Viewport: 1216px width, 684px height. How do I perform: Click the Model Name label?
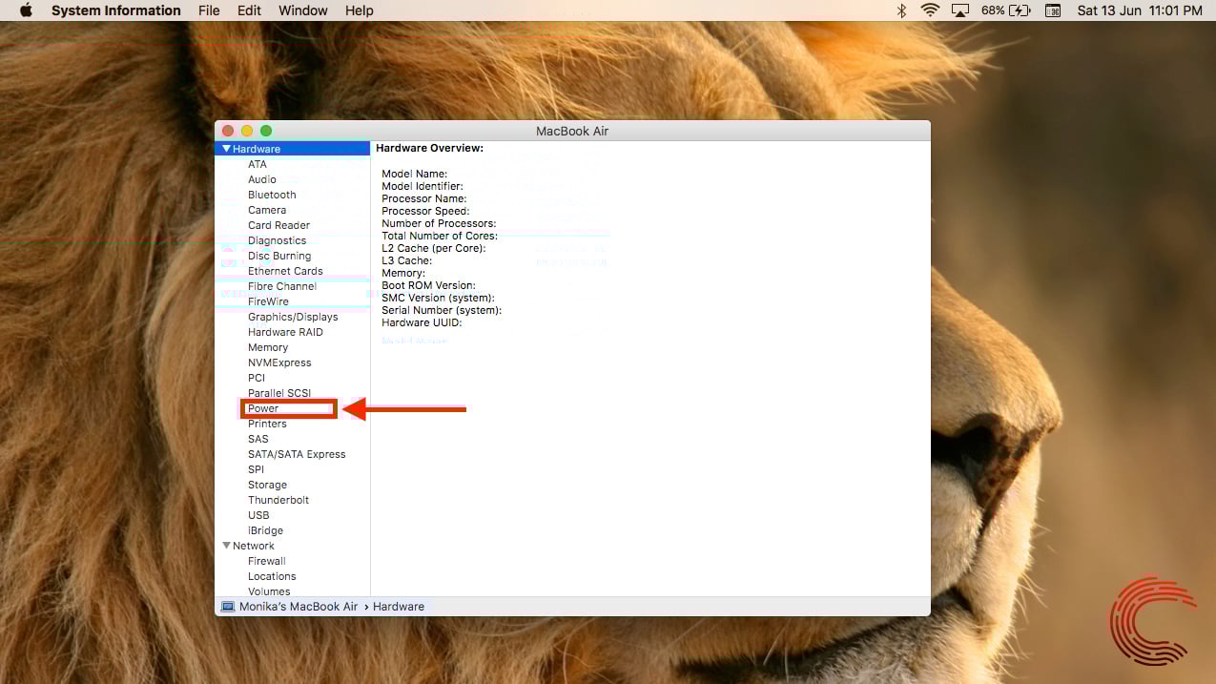(415, 174)
